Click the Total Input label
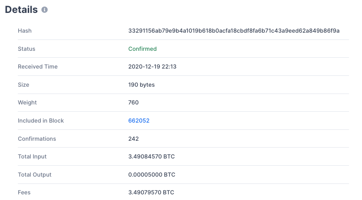The image size is (362, 200). click(32, 156)
